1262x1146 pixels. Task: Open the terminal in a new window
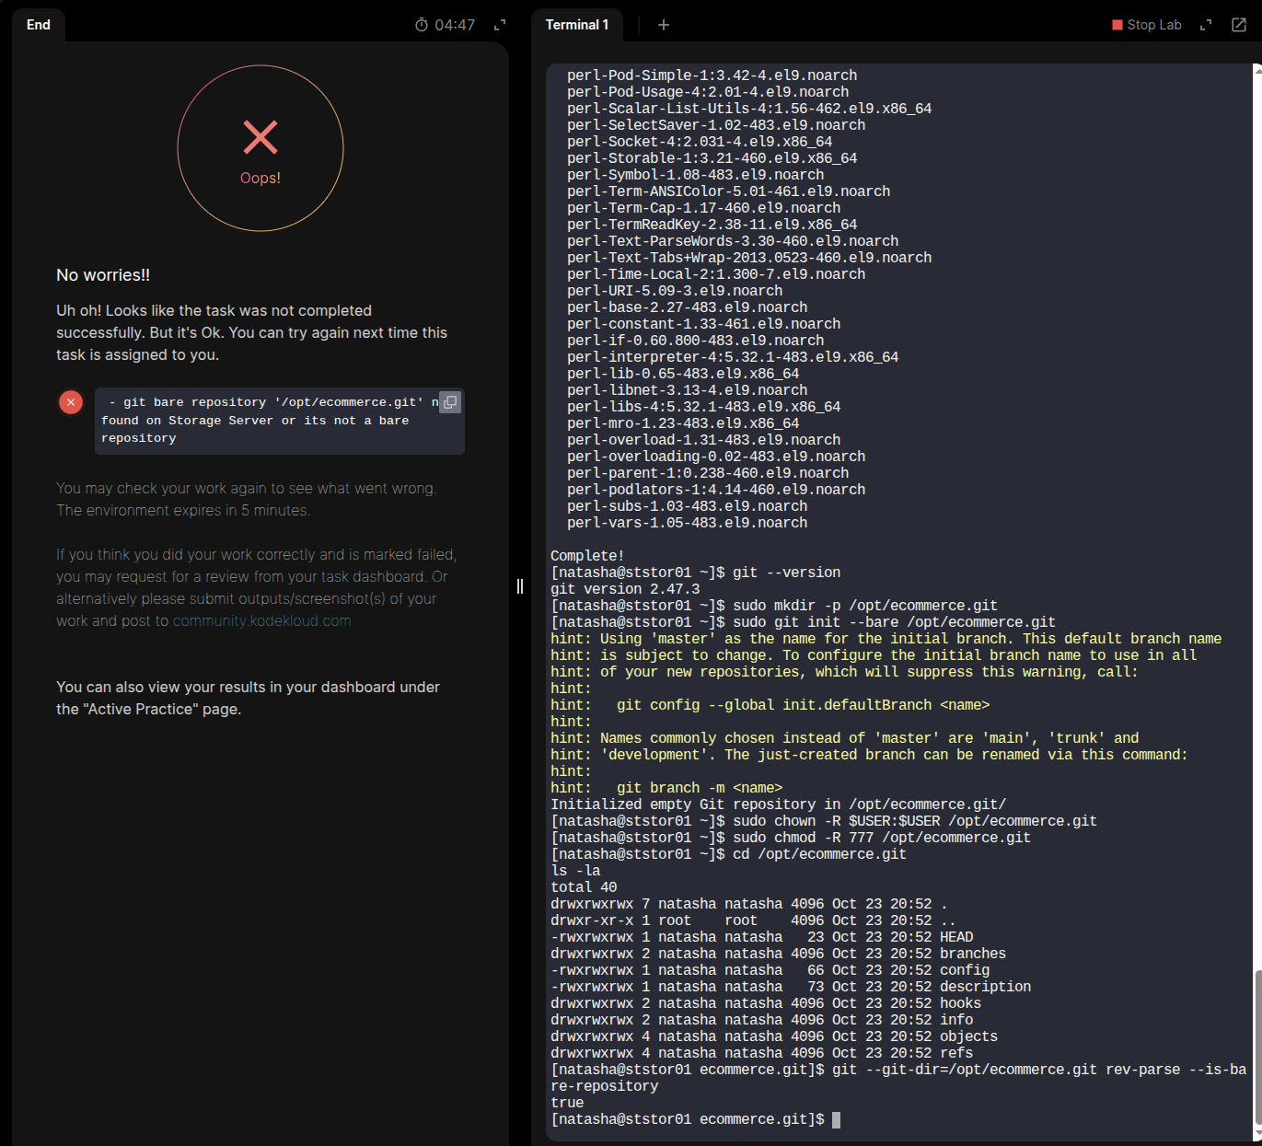pos(1239,25)
